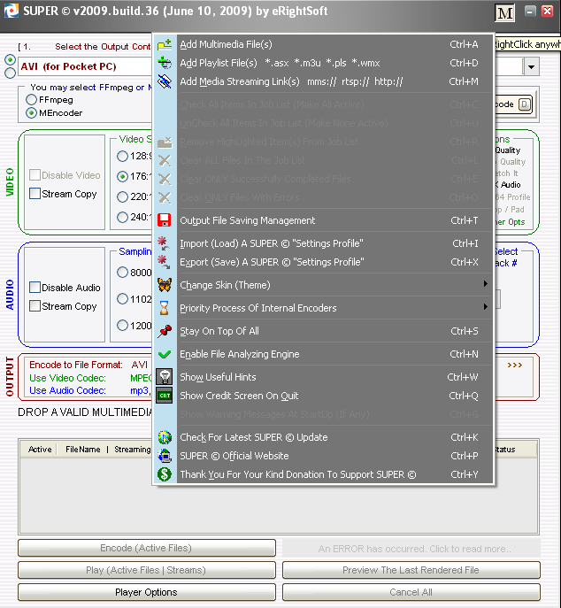Expand the Change Skin (Theme) submenu arrow
Screen dimensions: 561x608
tap(485, 285)
